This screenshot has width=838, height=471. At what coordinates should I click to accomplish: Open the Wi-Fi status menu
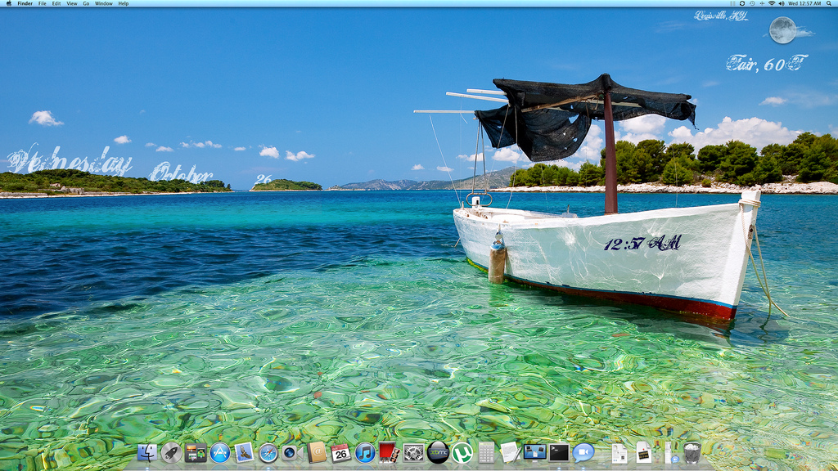[x=772, y=3]
